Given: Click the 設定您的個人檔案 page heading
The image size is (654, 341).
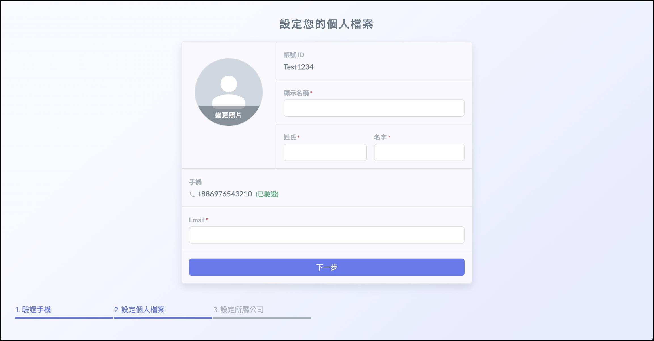Looking at the screenshot, I should [326, 24].
